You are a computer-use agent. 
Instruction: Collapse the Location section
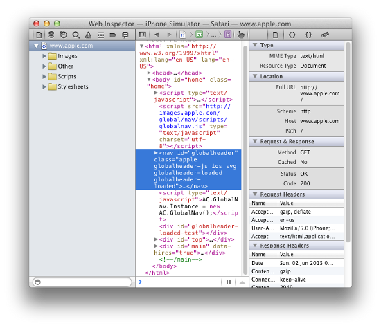pos(255,76)
